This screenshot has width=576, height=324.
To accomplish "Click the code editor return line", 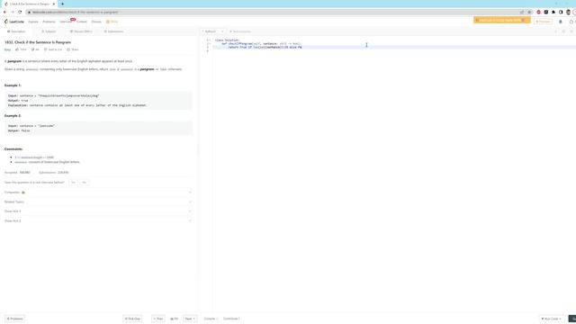I will (265, 48).
